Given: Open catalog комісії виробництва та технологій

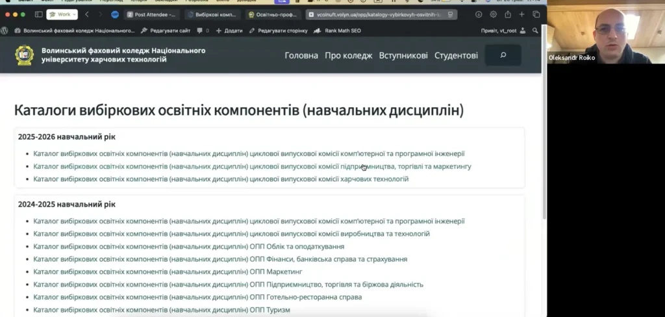Looking at the screenshot, I should (x=232, y=234).
